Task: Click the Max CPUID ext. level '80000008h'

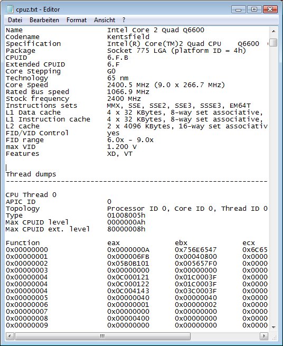Action: click(126, 229)
